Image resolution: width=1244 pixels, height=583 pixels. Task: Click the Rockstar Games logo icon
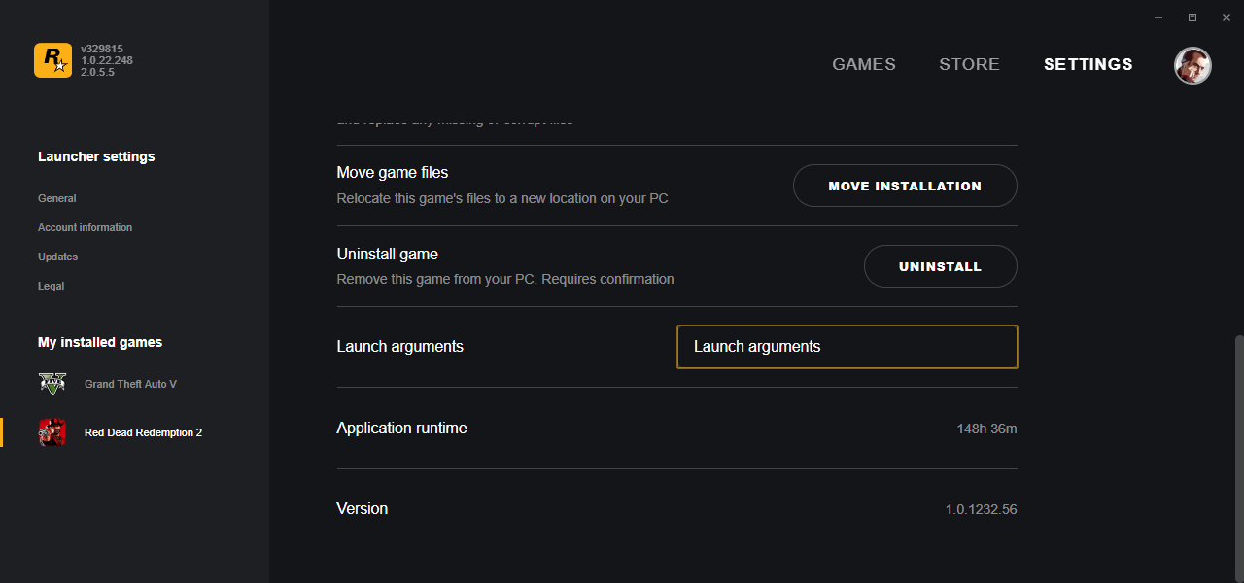coord(52,60)
